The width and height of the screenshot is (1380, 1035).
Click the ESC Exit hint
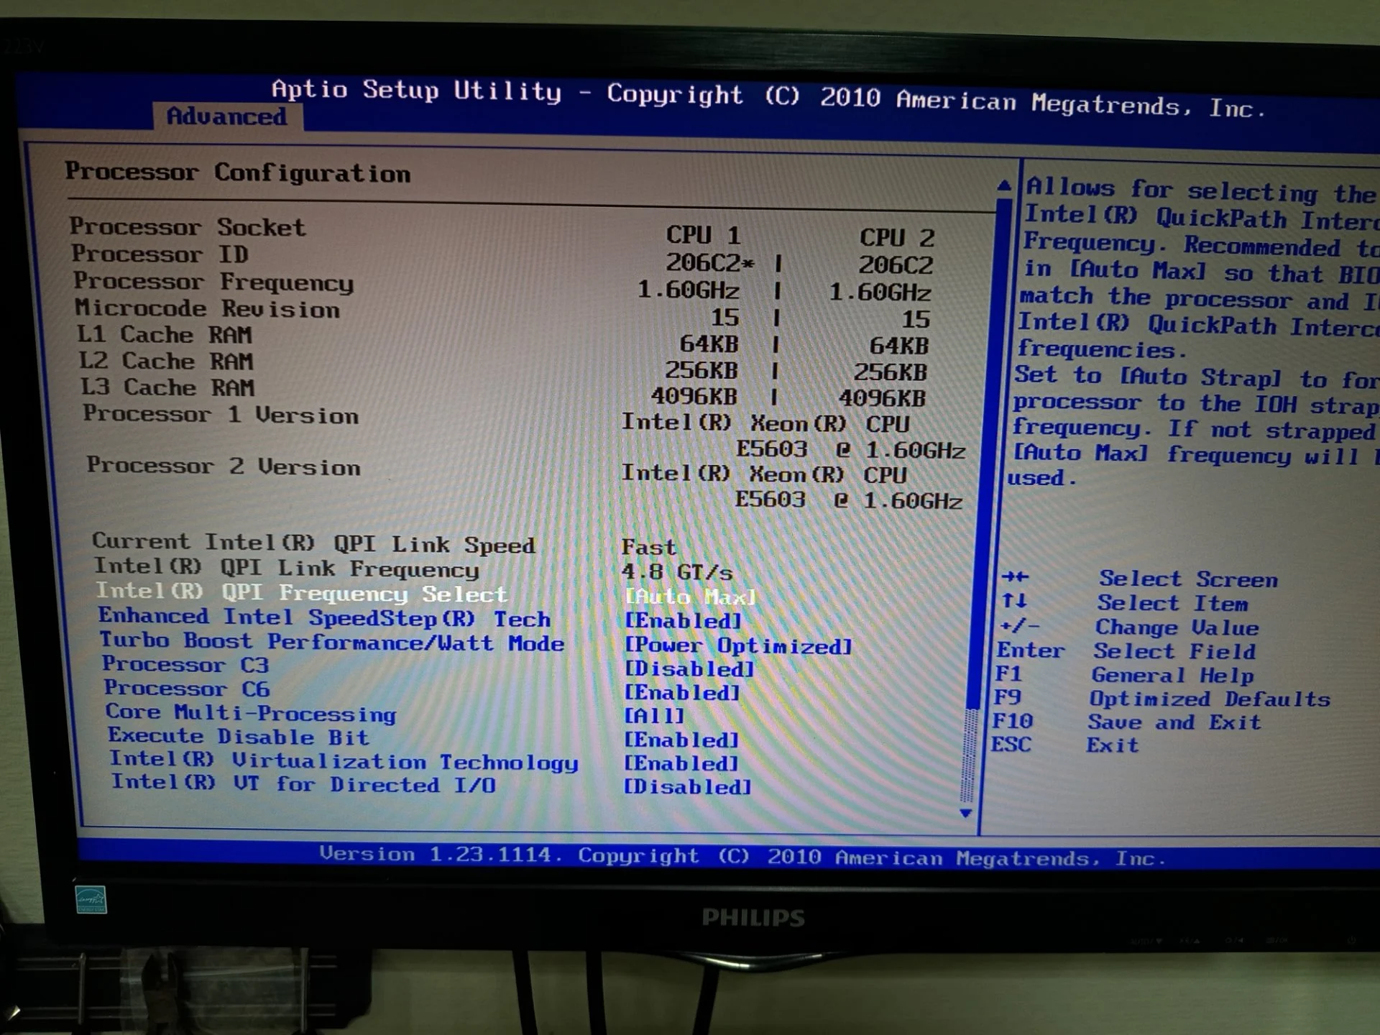coord(1065,745)
